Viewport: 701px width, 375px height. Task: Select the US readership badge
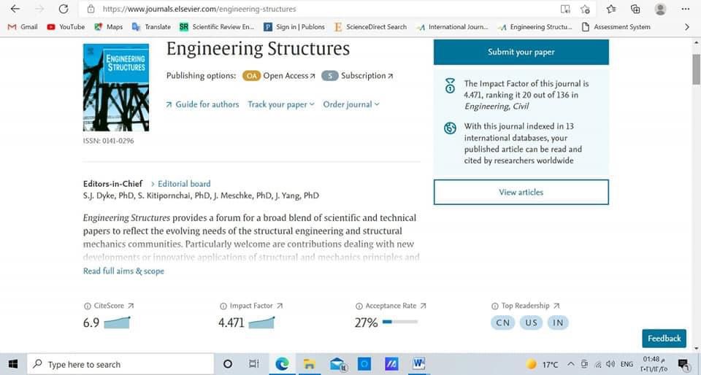click(531, 322)
